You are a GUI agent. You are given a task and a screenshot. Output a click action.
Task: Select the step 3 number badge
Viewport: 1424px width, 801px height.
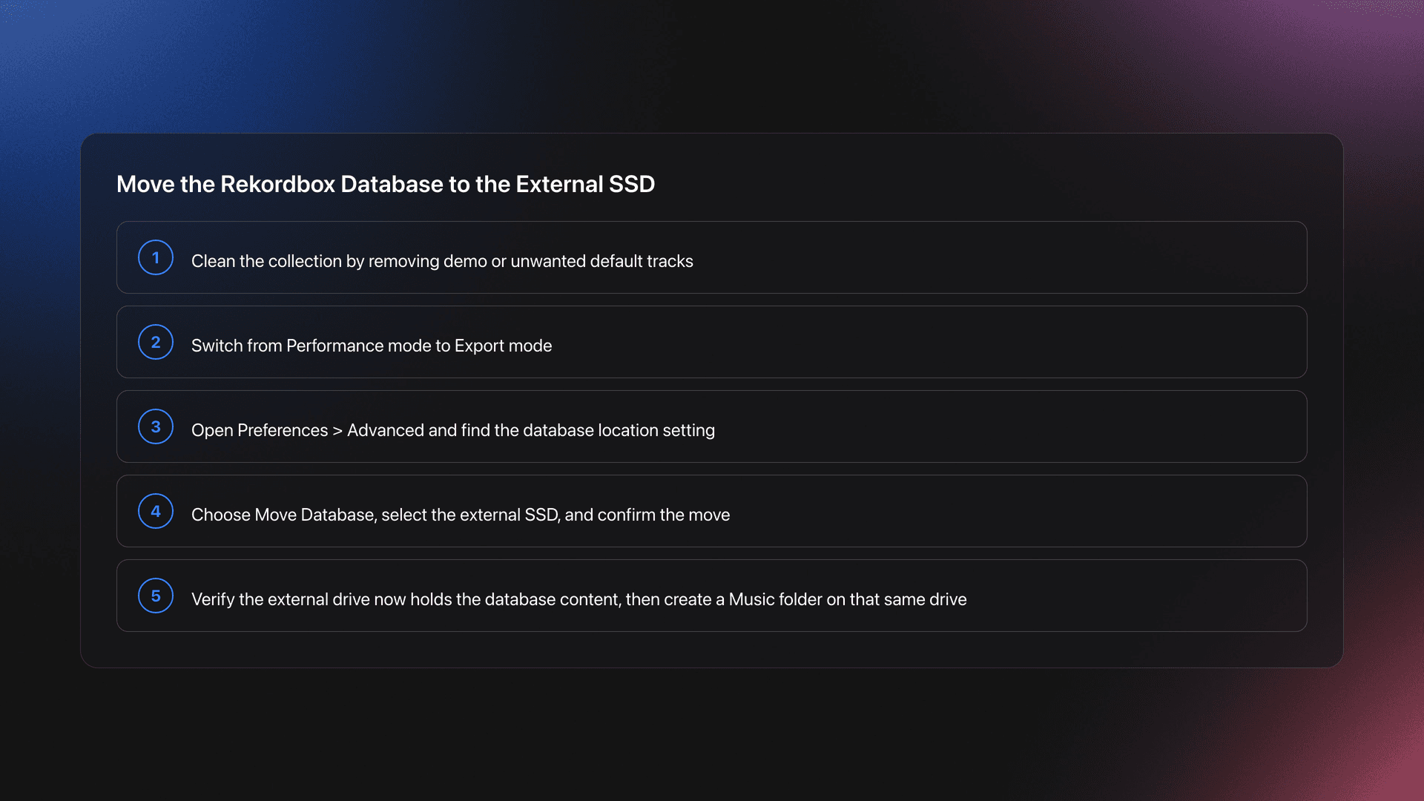tap(156, 426)
